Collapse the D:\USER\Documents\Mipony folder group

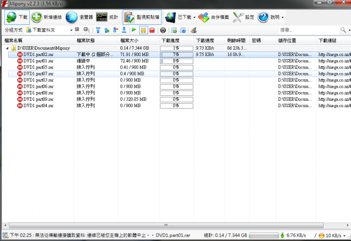pos(7,48)
